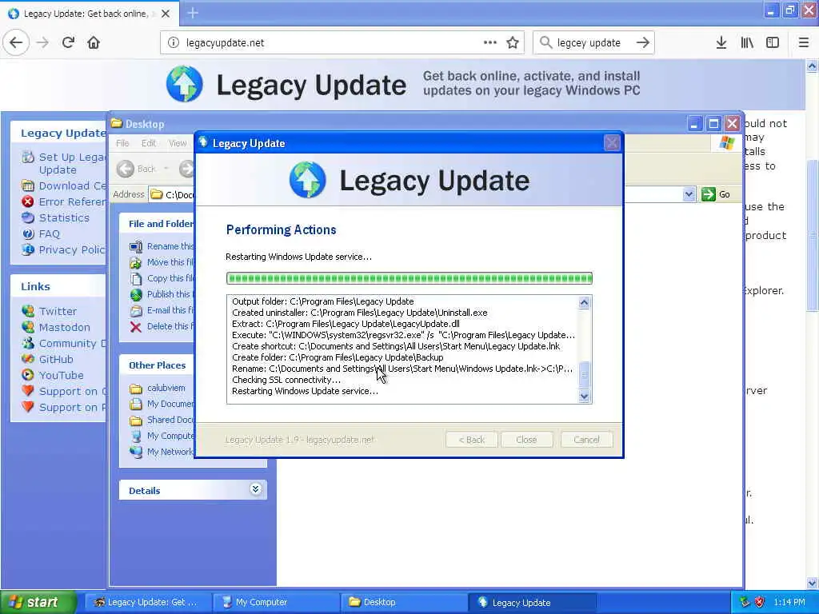Open My Documents in Other Places

tap(162, 404)
